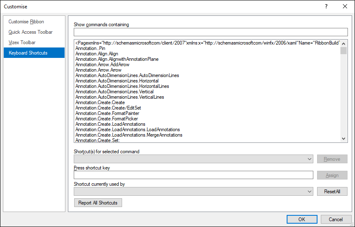This screenshot has height=227, width=355.
Task: Switch to Quick Access Toolbar page
Action: pos(30,32)
